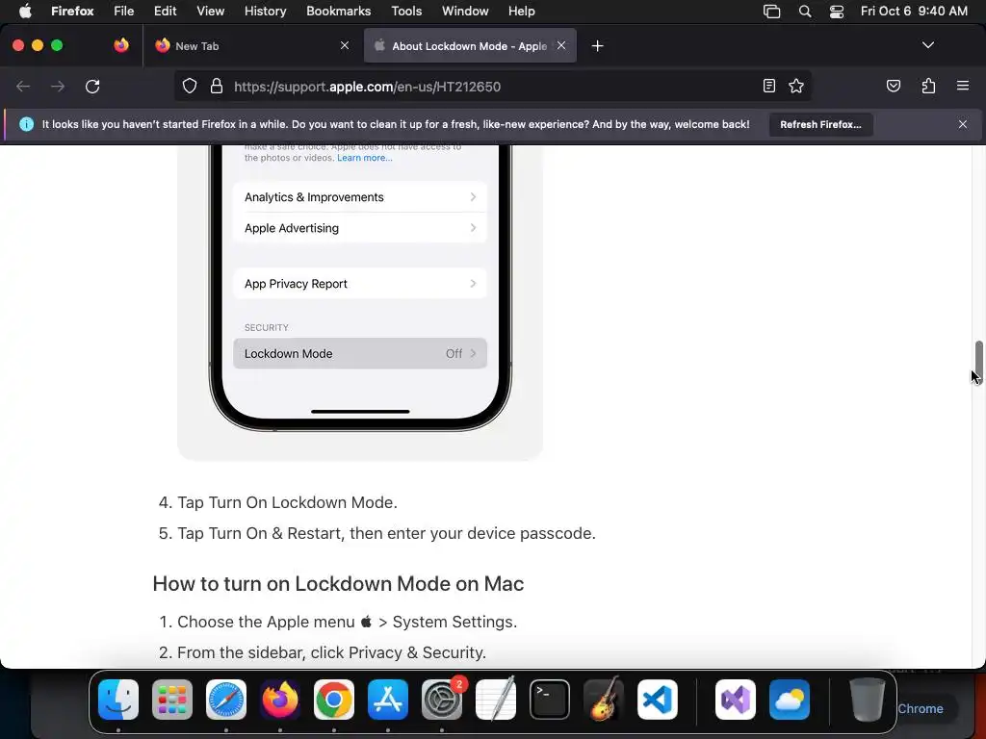This screenshot has width=986, height=739.
Task: Open the Firefox hamburger application menu
Action: pyautogui.click(x=963, y=86)
